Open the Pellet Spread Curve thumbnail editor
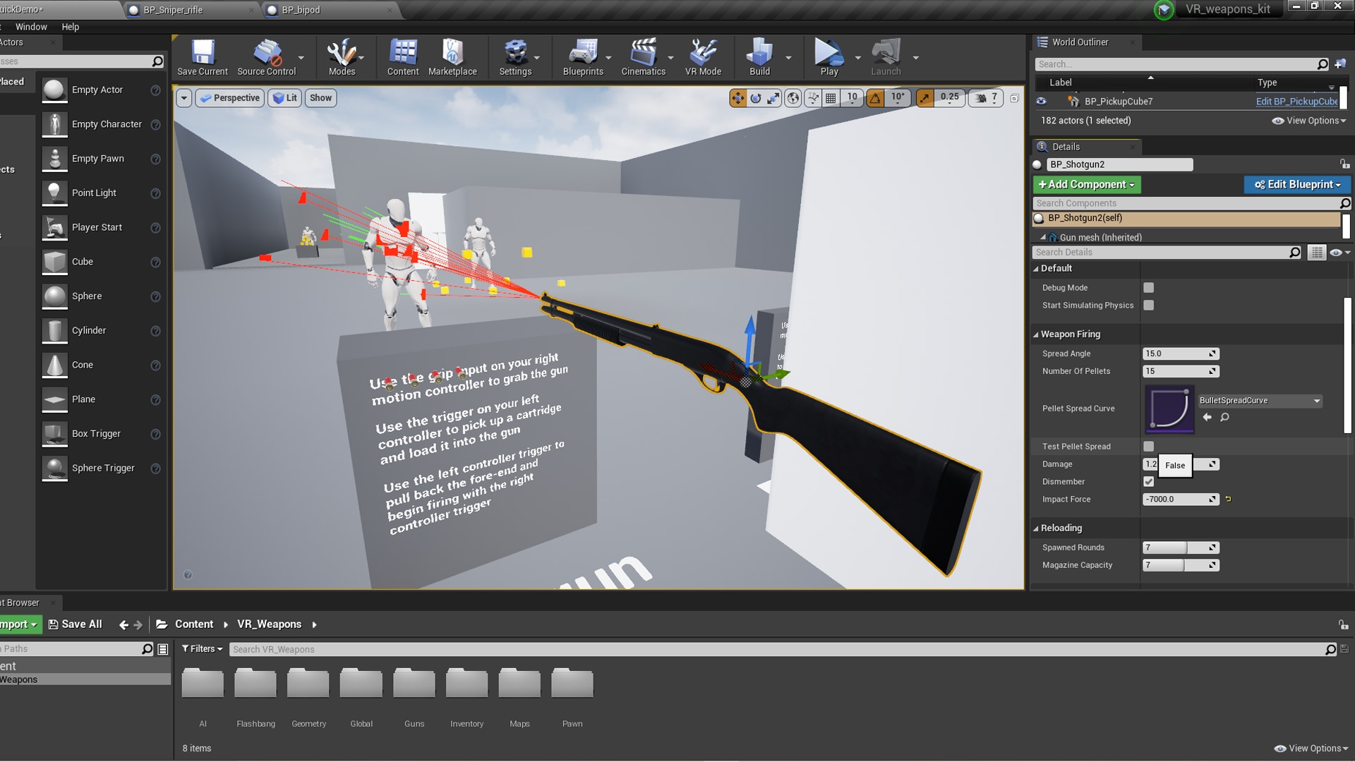The image size is (1355, 762). pos(1169,409)
